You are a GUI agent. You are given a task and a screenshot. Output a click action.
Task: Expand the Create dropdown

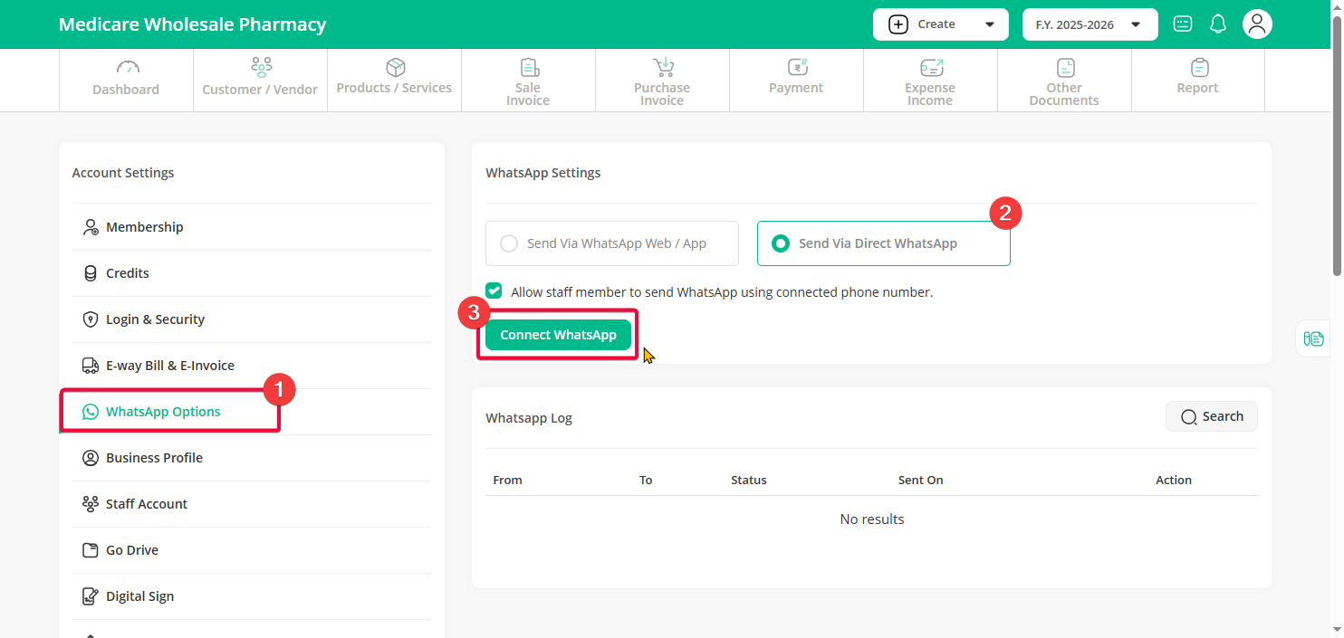click(940, 24)
